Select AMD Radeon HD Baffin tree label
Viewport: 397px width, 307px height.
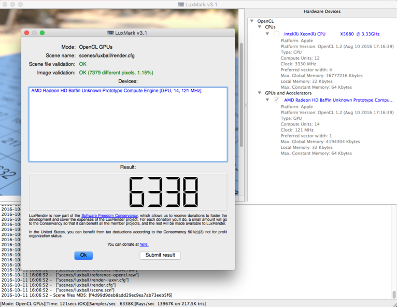tap(339, 100)
